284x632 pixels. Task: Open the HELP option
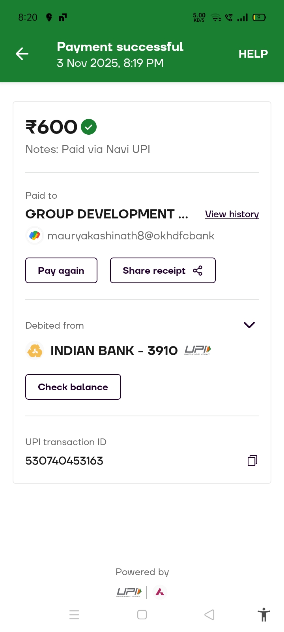[253, 54]
